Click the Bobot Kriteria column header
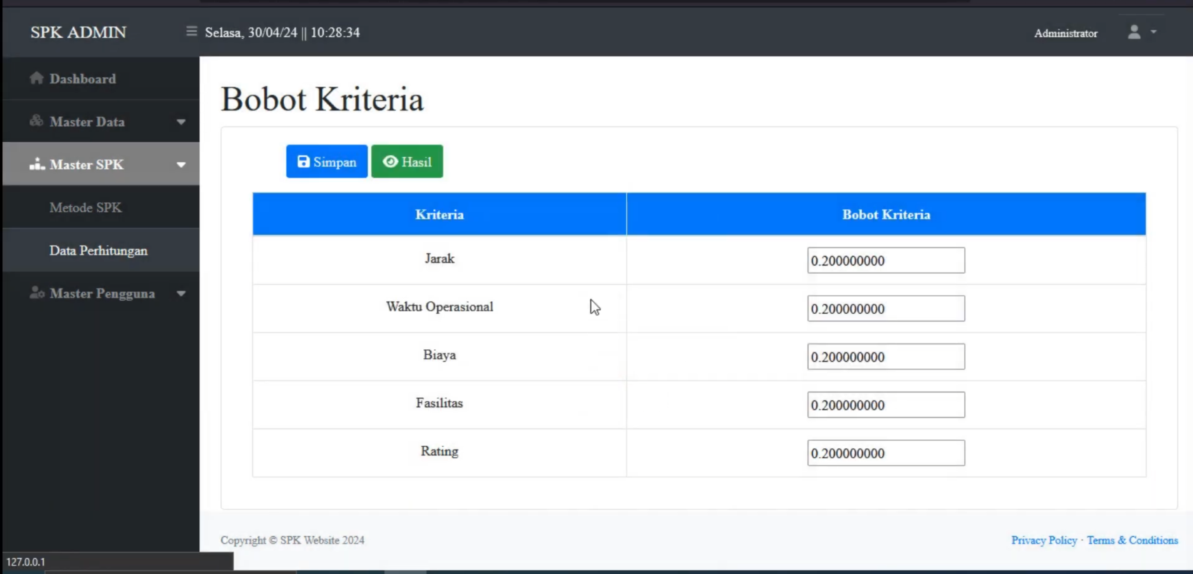This screenshot has height=574, width=1193. (886, 214)
